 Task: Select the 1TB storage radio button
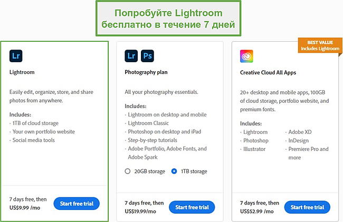[x=174, y=171]
